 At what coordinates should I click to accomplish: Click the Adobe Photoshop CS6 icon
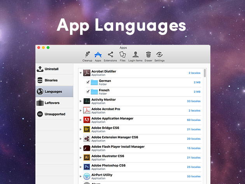tap(87, 167)
